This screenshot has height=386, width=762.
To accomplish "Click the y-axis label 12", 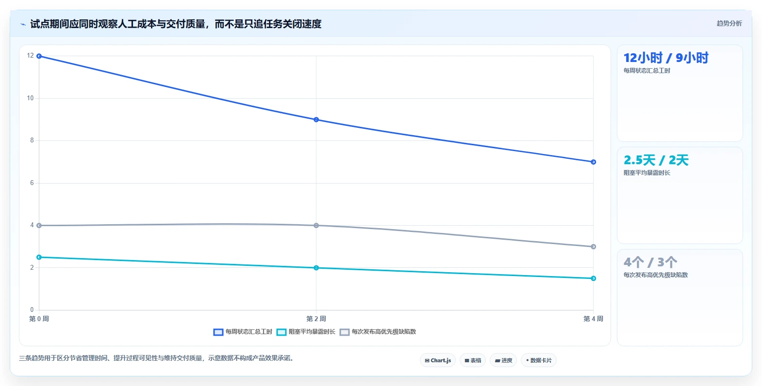I will pyautogui.click(x=31, y=56).
